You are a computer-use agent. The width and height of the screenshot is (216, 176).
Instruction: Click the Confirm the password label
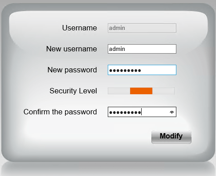(x=60, y=112)
